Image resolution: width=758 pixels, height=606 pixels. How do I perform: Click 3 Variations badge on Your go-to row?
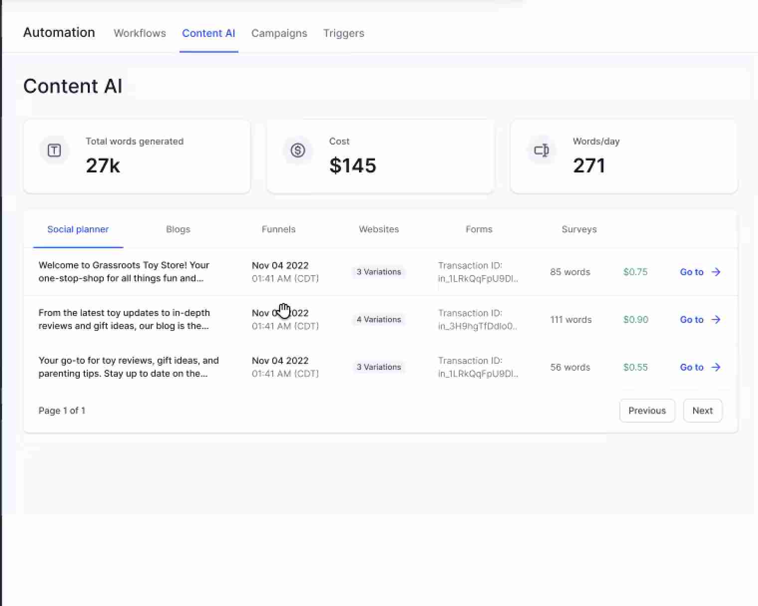click(379, 367)
